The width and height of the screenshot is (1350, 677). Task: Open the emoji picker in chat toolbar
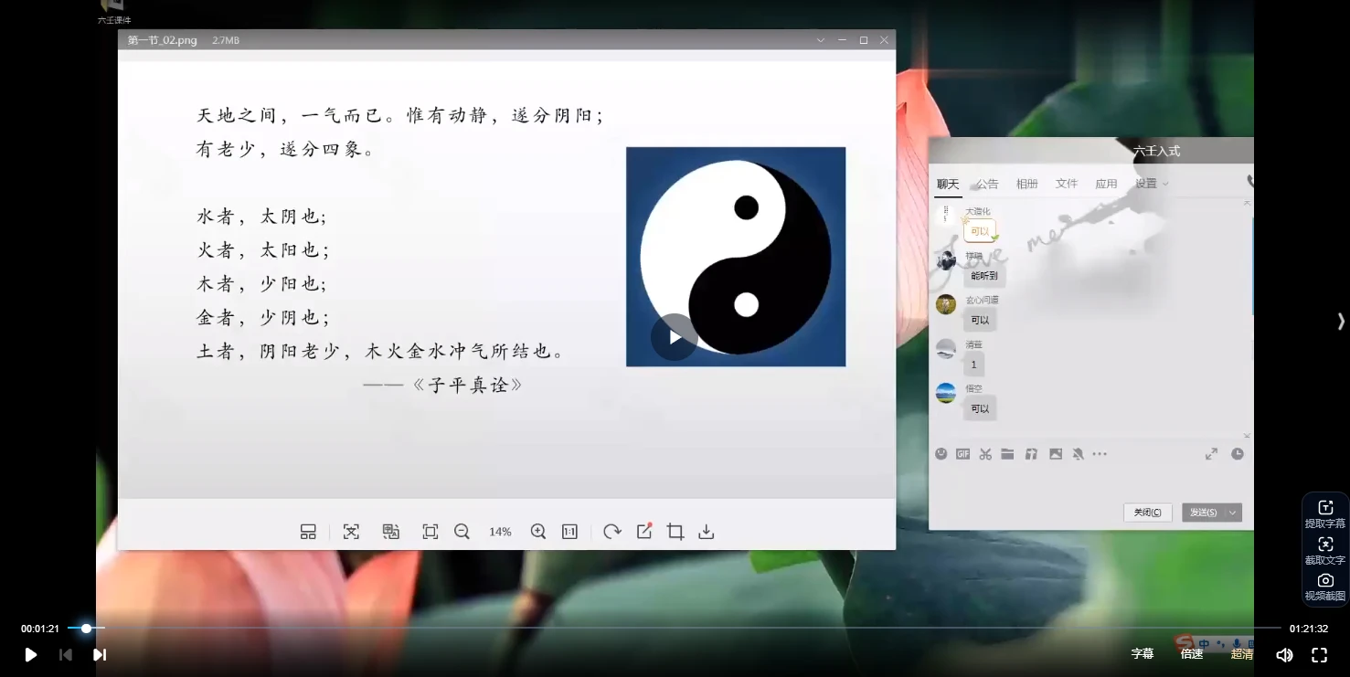[941, 454]
